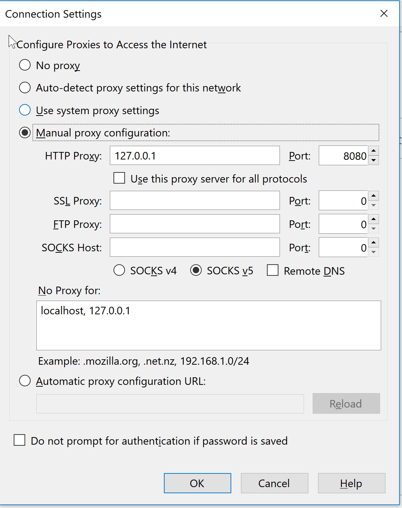Screen dimensions: 402x508
Task: Switch SOCKS version to v4
Action: pos(119,270)
